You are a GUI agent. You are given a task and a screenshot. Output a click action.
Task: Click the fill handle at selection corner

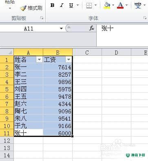(x=72, y=136)
